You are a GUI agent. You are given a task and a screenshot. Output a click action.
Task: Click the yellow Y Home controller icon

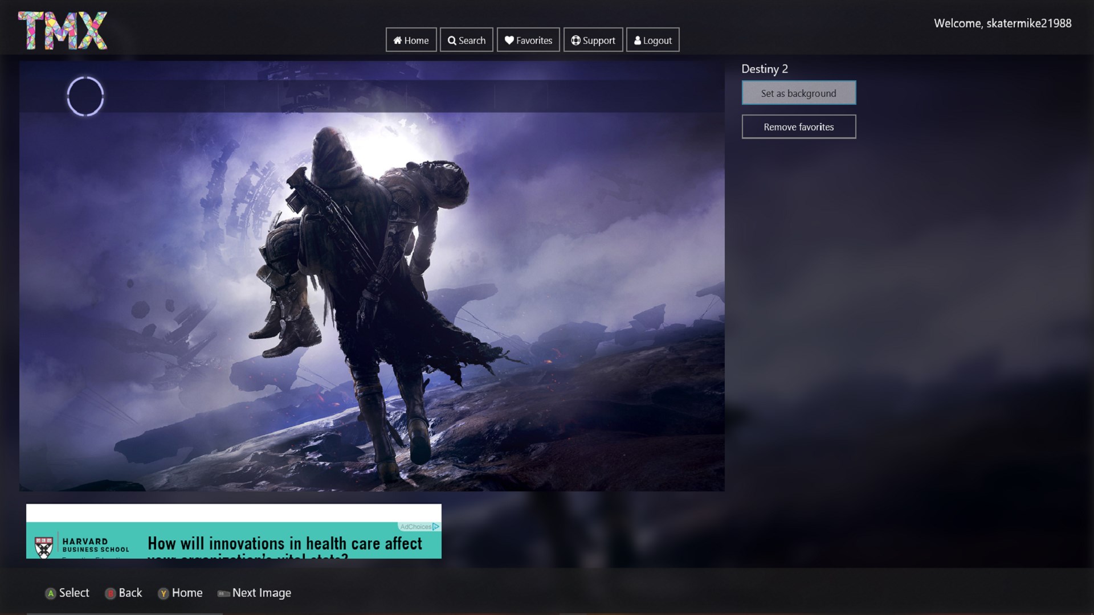coord(164,593)
